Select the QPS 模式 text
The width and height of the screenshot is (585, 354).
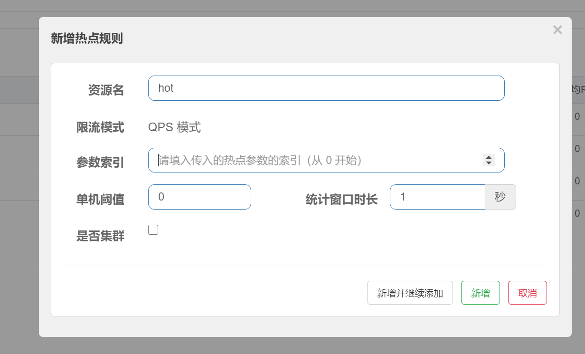(174, 127)
